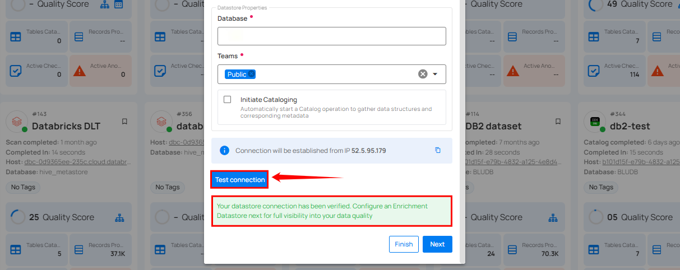Clear the Teams selection with the X icon
The image size is (680, 270).
[423, 74]
